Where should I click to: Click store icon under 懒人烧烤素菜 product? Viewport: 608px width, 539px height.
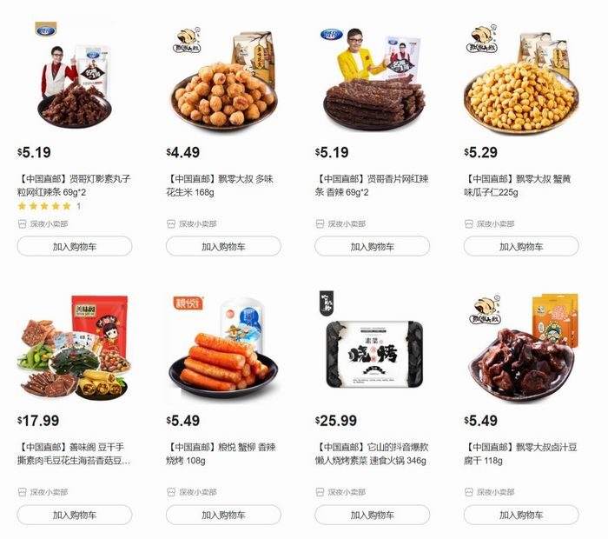320,492
